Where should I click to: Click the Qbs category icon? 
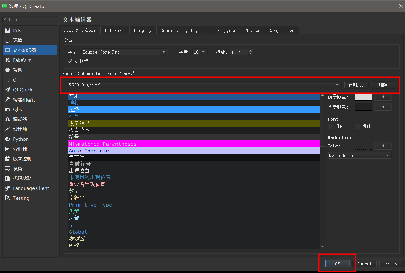coord(8,110)
